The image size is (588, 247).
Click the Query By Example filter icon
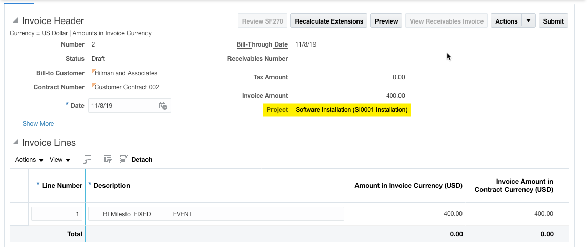point(108,160)
